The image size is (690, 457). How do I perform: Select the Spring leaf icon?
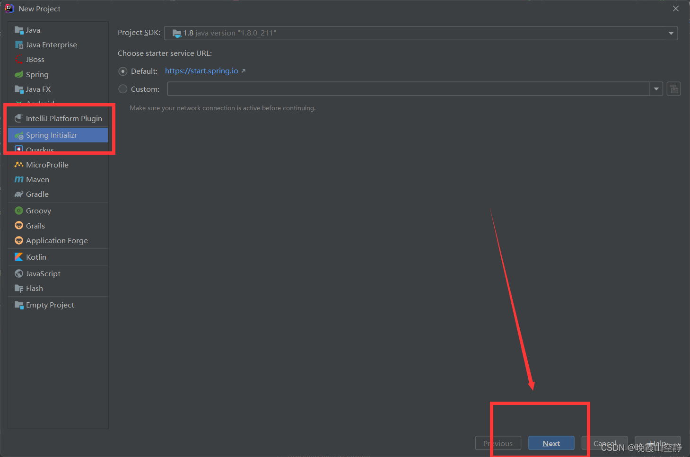click(x=19, y=75)
